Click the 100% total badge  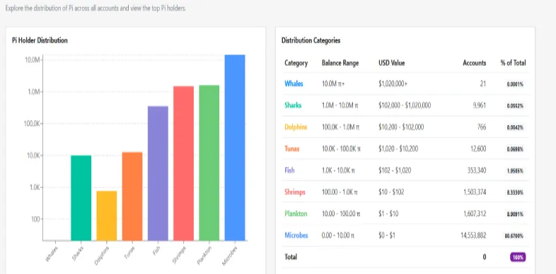click(x=518, y=257)
